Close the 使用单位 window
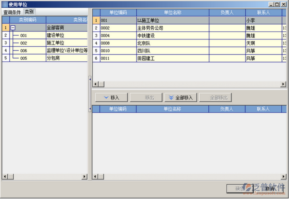This screenshot has width=289, height=199. click(284, 4)
